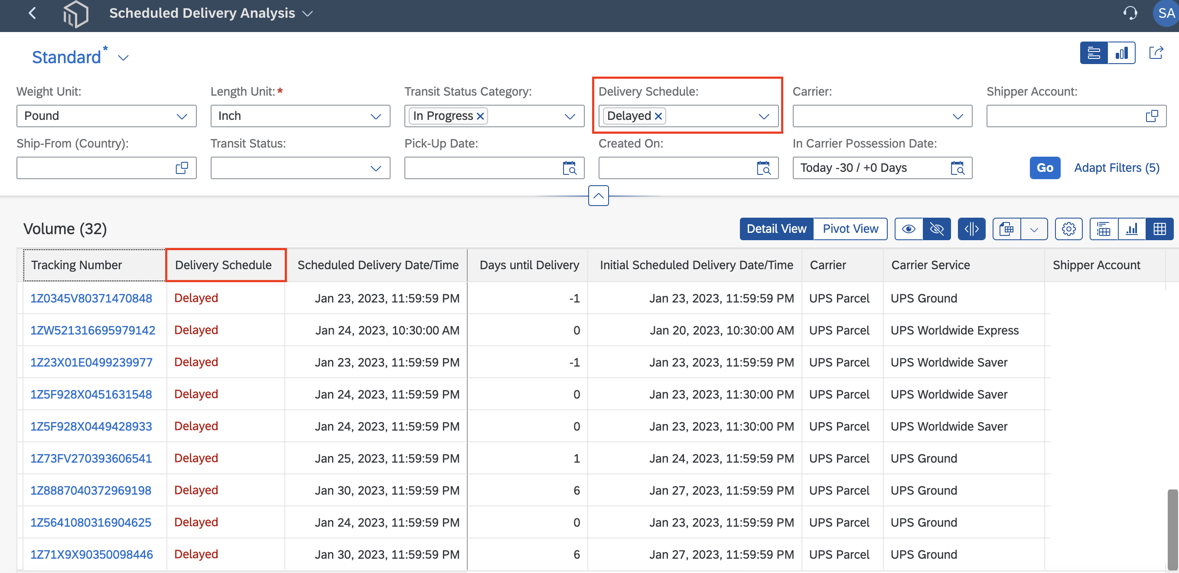Focus the Ship-From (Country) input field
Viewport: 1179px width, 573px height.
(106, 168)
